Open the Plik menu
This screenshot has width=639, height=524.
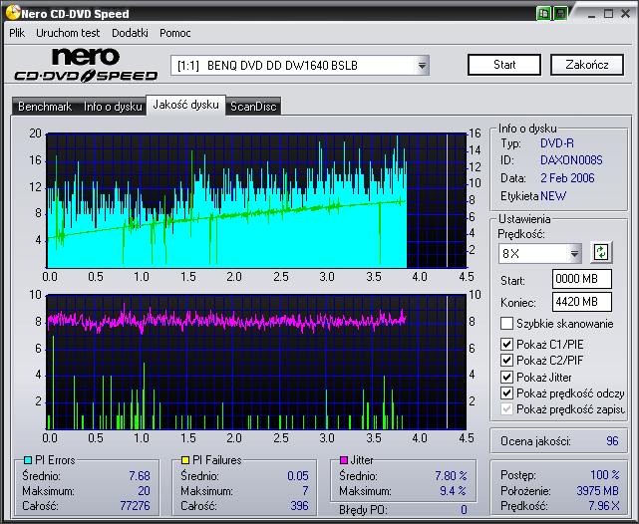click(17, 33)
